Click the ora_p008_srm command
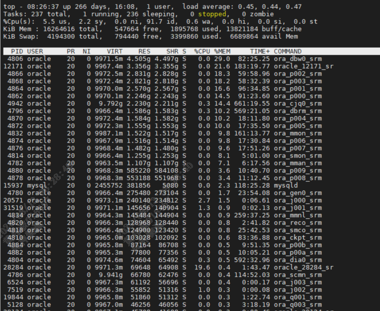Viewport: 380px width, 311px height. tap(298, 178)
